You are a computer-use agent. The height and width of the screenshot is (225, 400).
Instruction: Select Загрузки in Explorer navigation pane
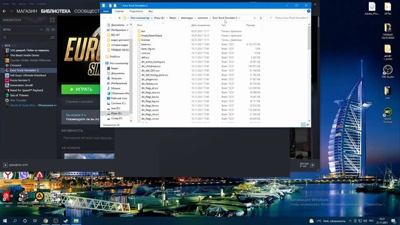(116, 78)
